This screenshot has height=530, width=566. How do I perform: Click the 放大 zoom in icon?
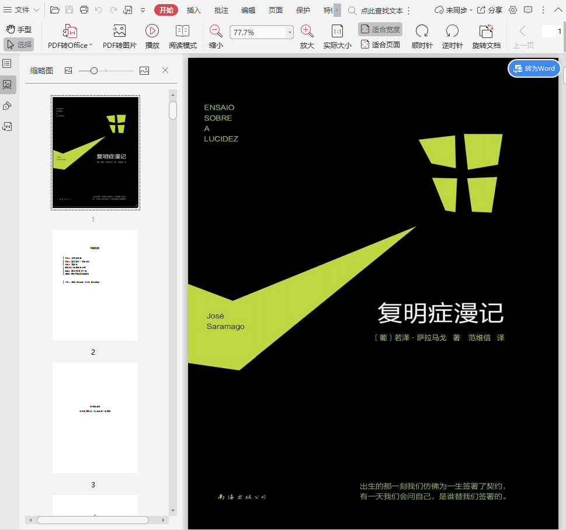(307, 32)
